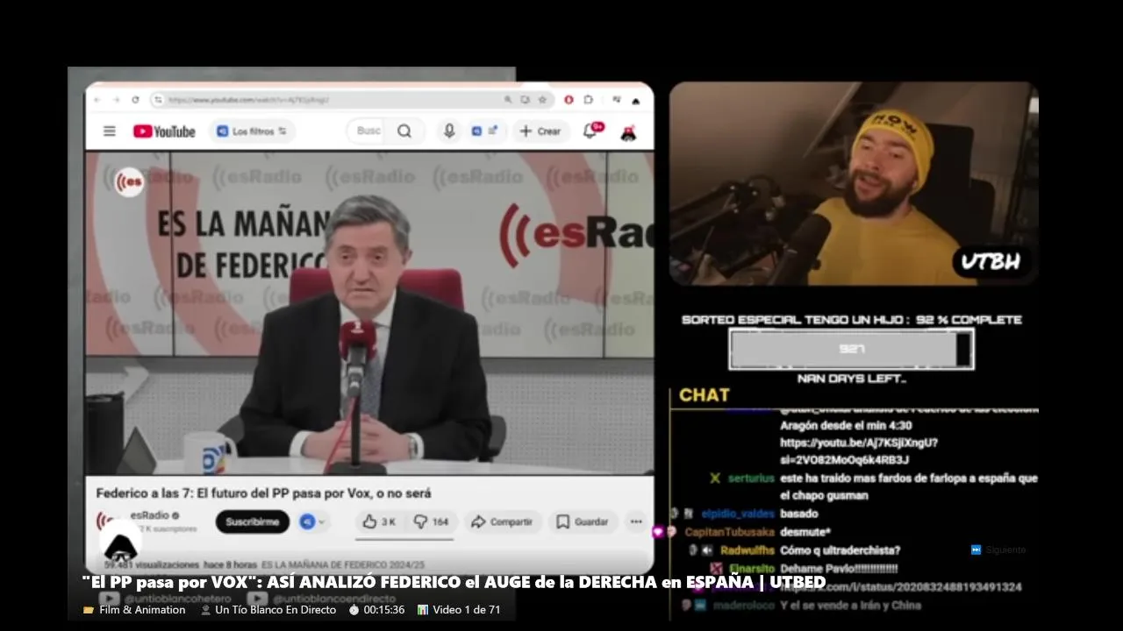The width and height of the screenshot is (1123, 631).
Task: Click the UTBH badge on webcam
Action: pos(990,262)
